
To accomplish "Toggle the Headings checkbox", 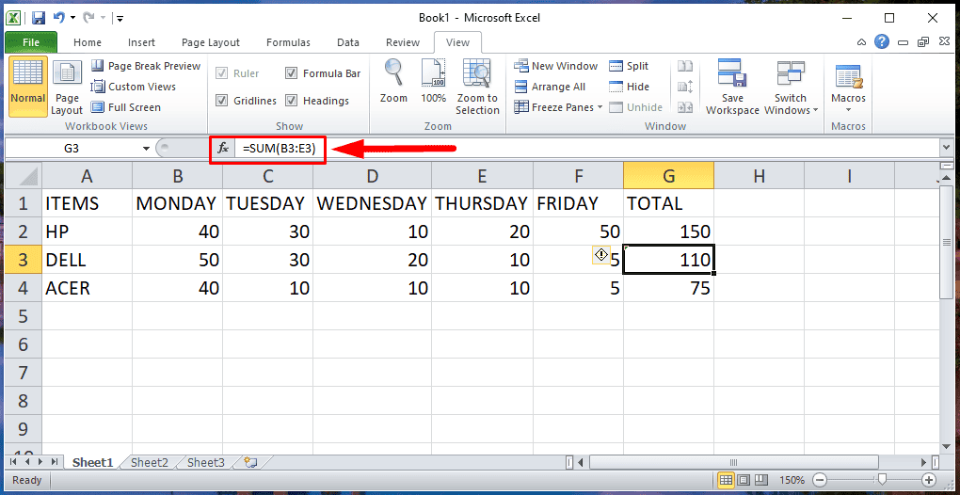I will 292,101.
